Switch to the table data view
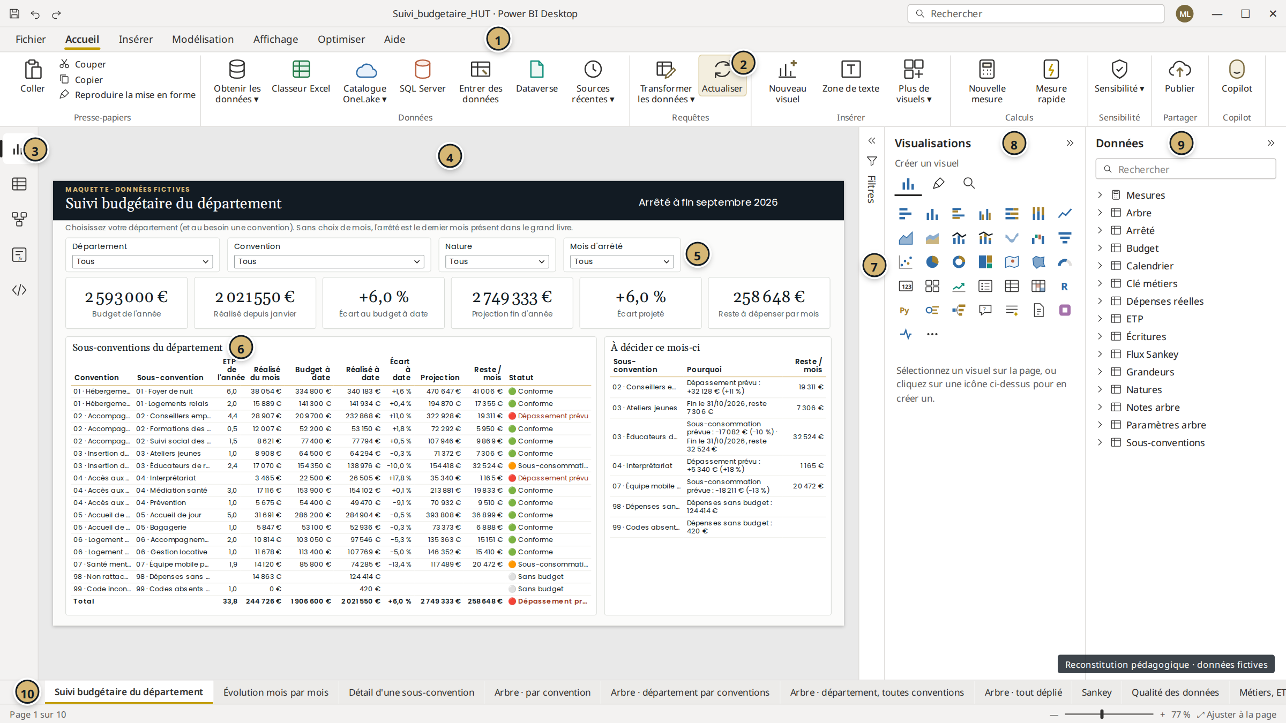Viewport: 1286px width, 723px height. click(19, 184)
